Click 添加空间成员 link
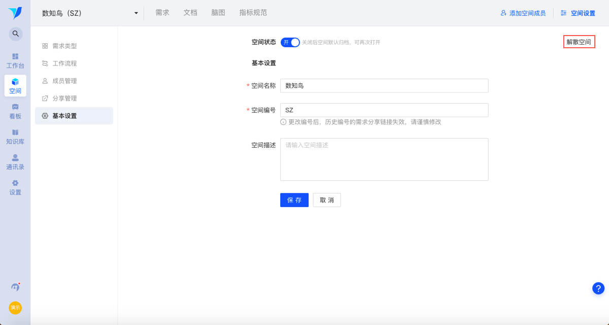 coord(523,13)
